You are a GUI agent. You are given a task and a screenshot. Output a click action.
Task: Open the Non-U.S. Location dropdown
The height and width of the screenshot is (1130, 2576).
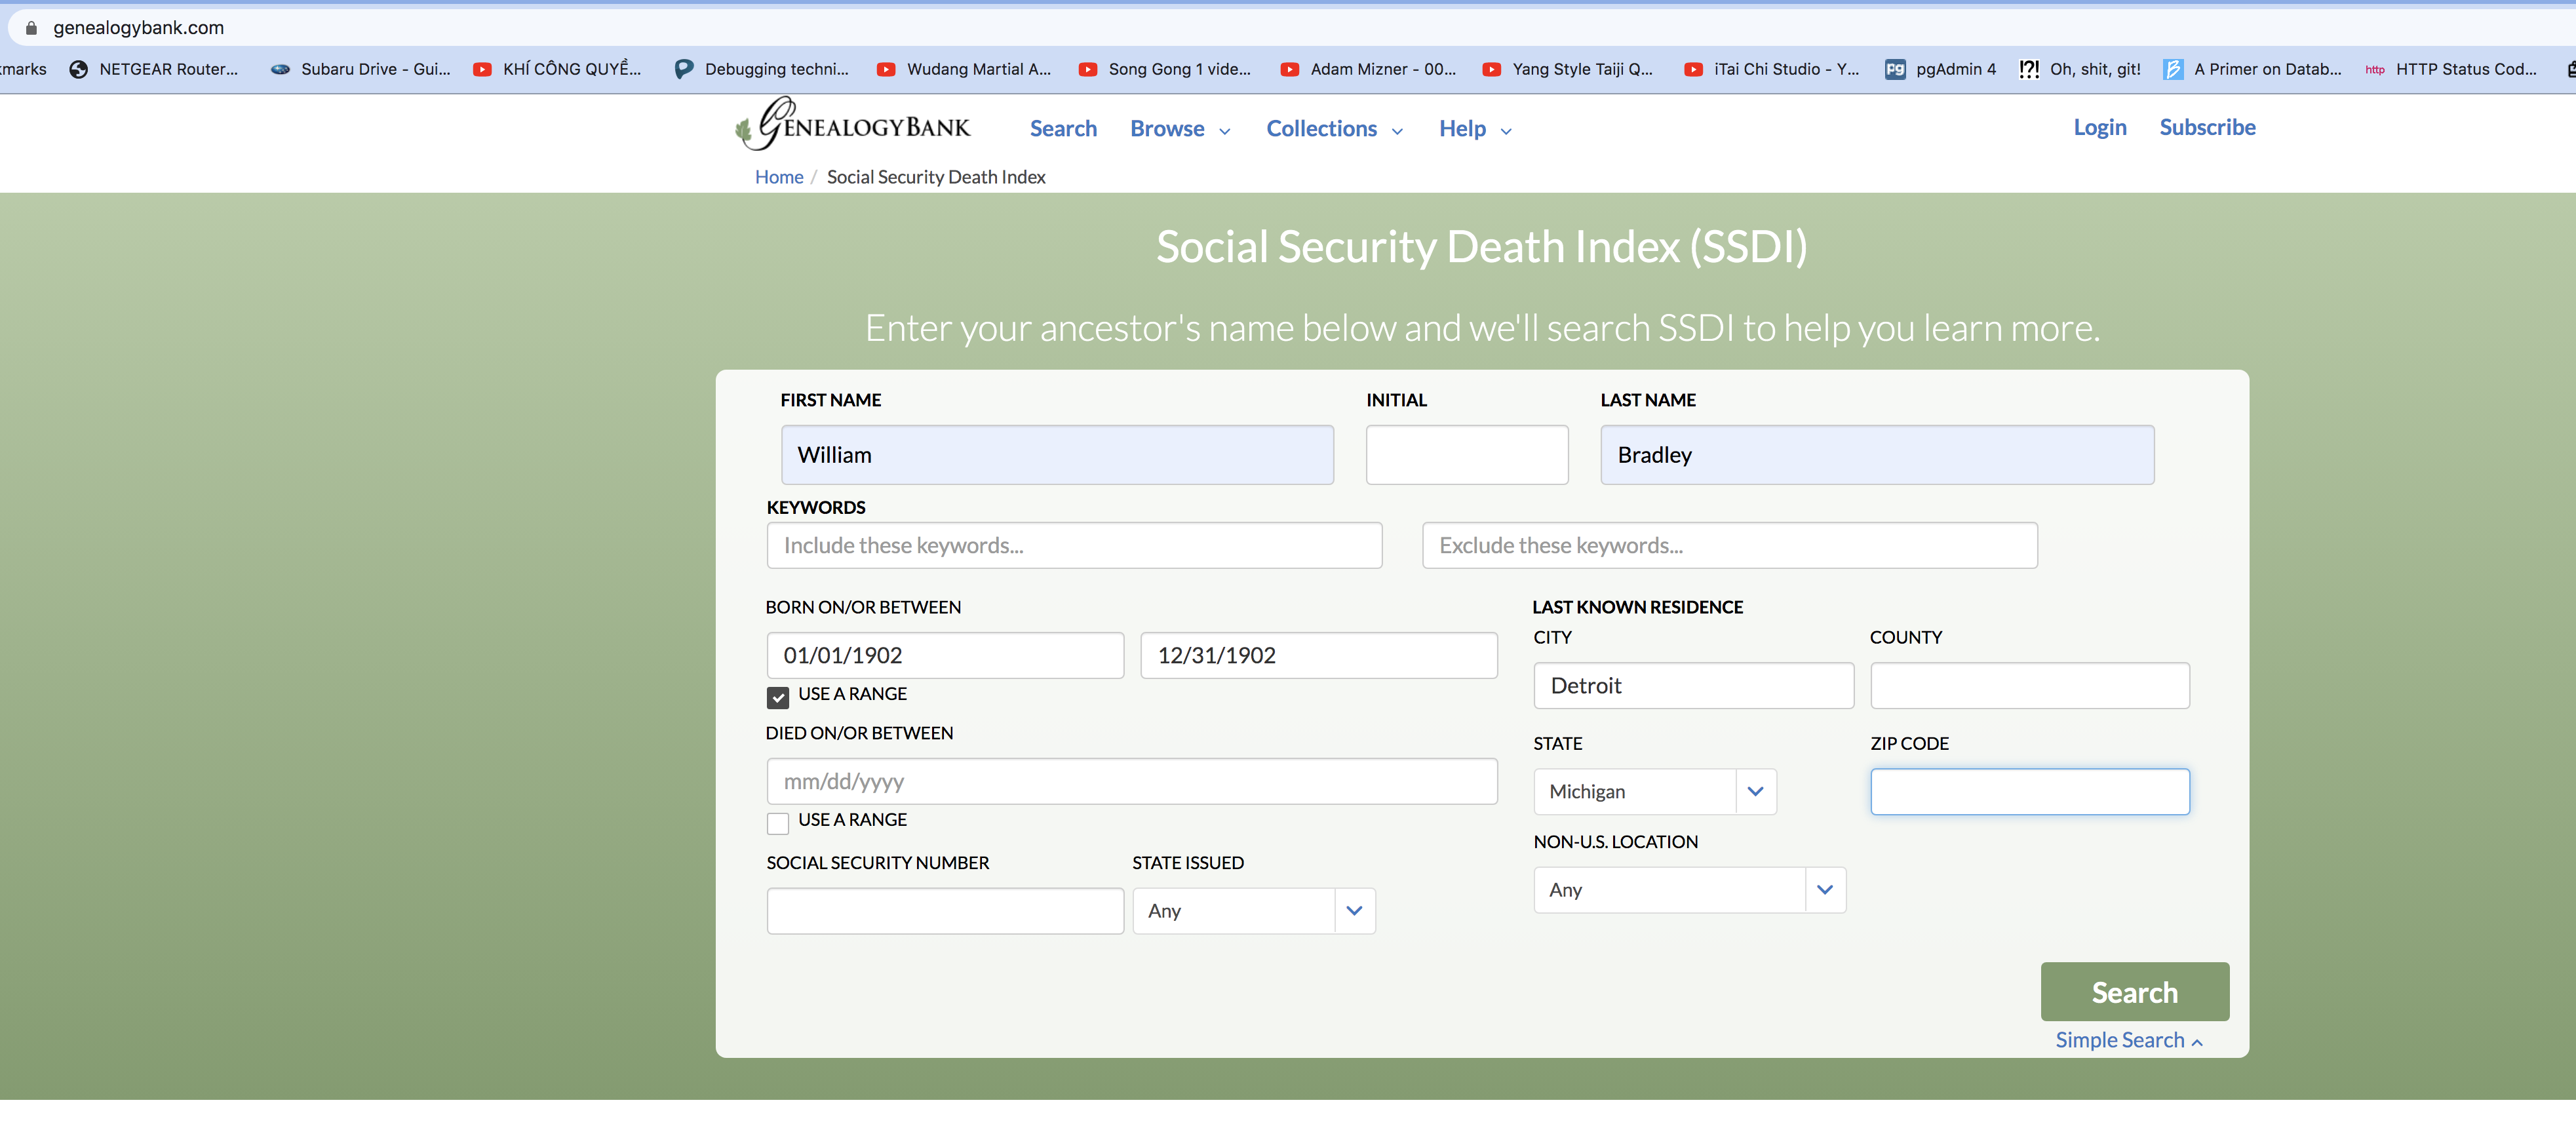coord(1689,889)
